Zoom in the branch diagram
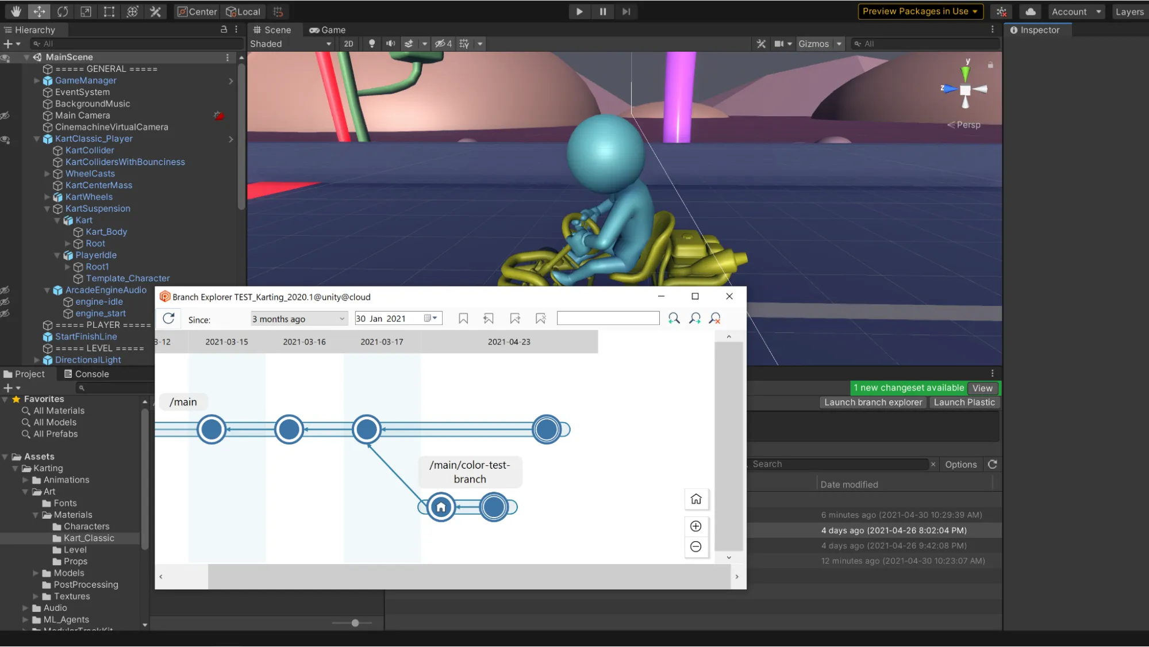1149x647 pixels. pyautogui.click(x=695, y=526)
